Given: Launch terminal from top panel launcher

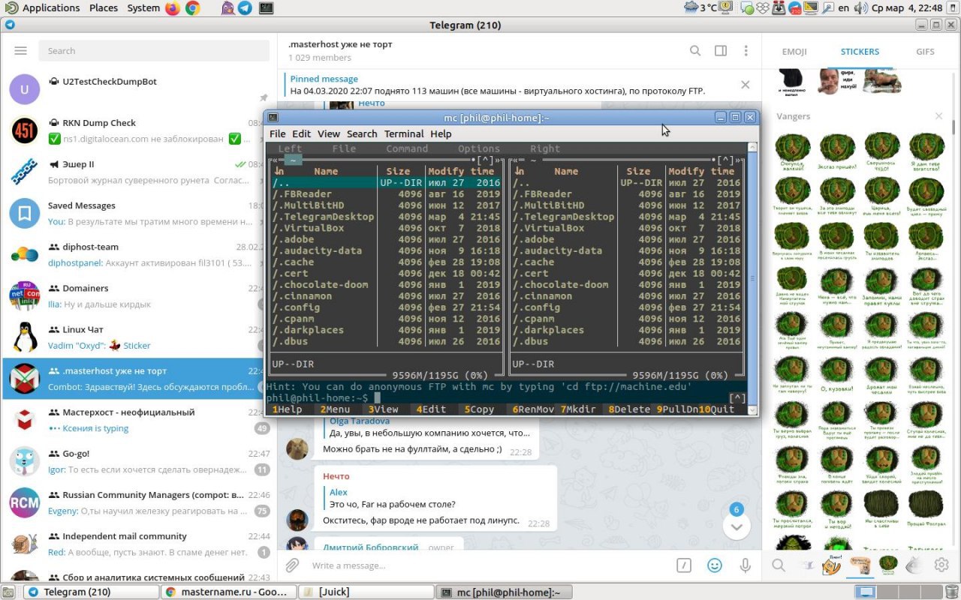Looking at the screenshot, I should (266, 8).
